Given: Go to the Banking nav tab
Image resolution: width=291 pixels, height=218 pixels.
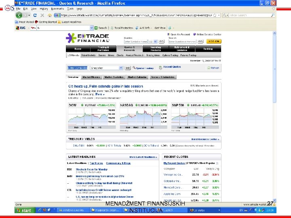Looking at the screenshot, I should 208,49.
